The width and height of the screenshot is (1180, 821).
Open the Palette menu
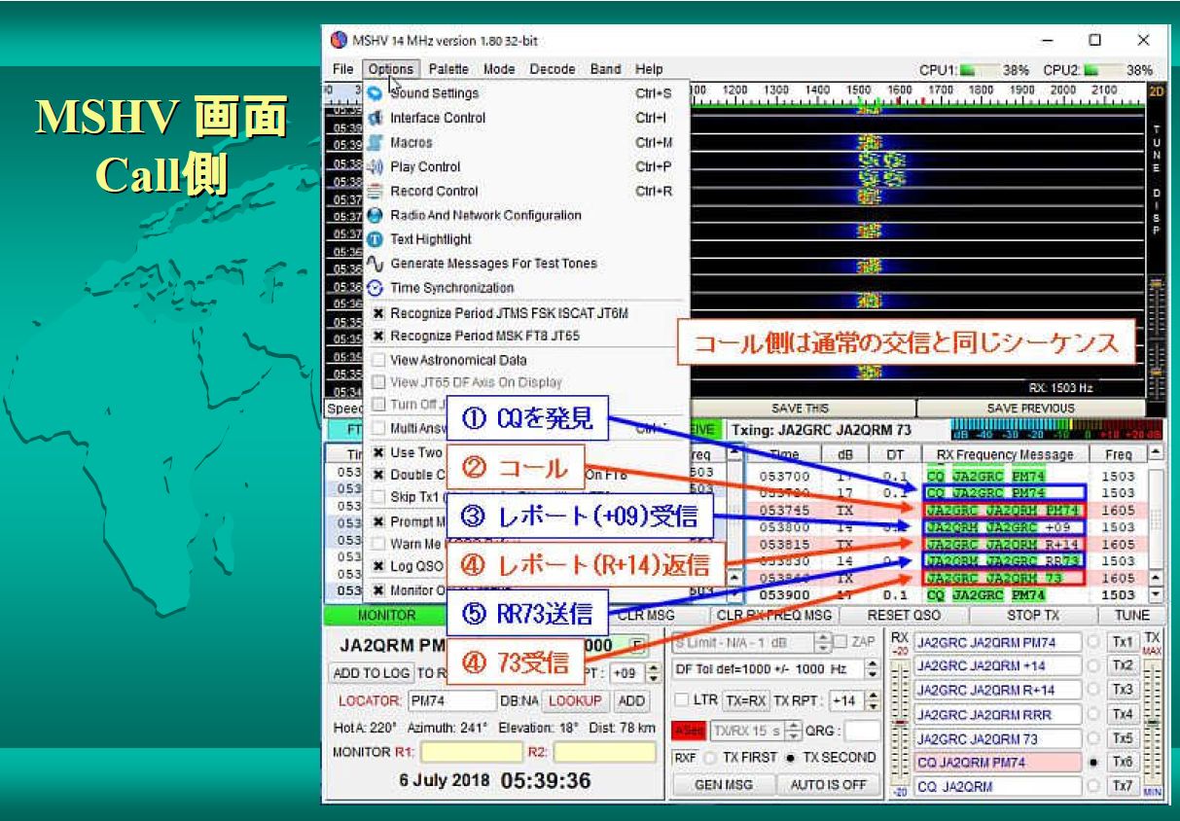point(448,69)
